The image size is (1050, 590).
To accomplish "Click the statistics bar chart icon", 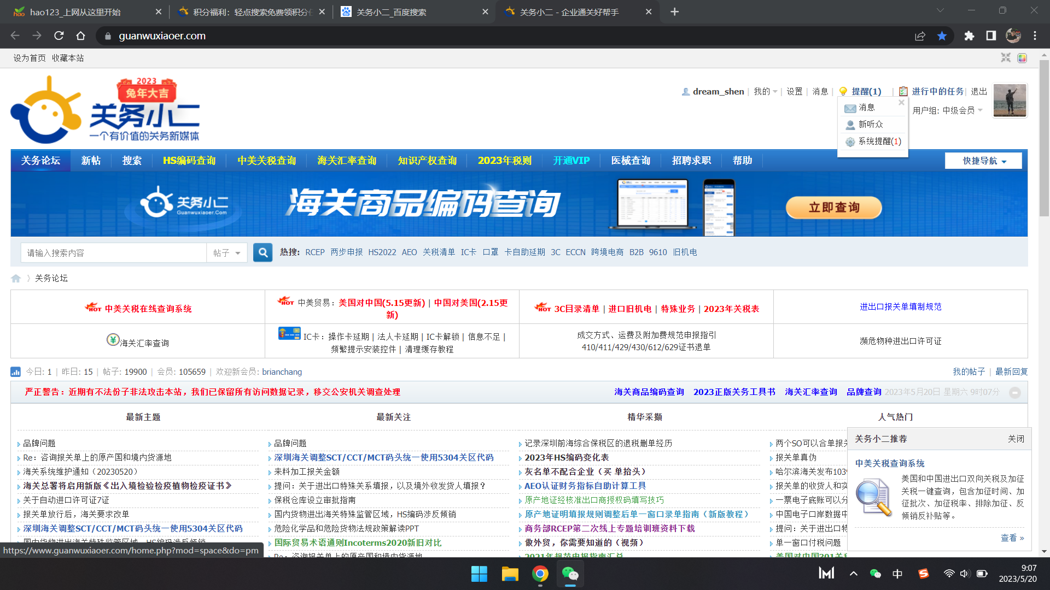I will click(x=15, y=371).
